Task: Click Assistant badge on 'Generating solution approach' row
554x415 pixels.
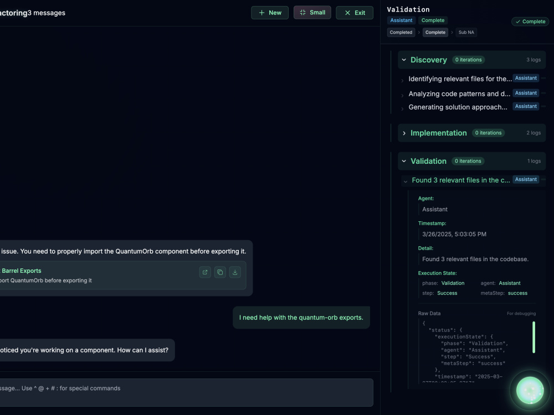Action: [526, 106]
